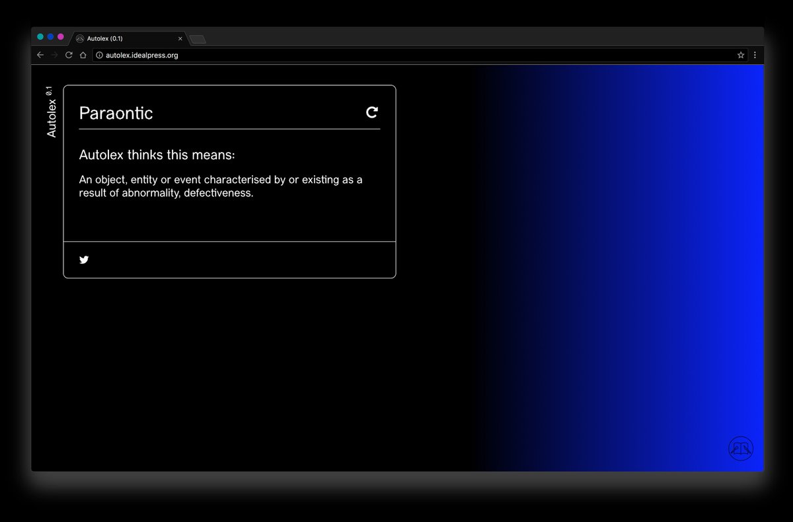Click the blue window minimize dot
793x522 pixels.
[50, 37]
